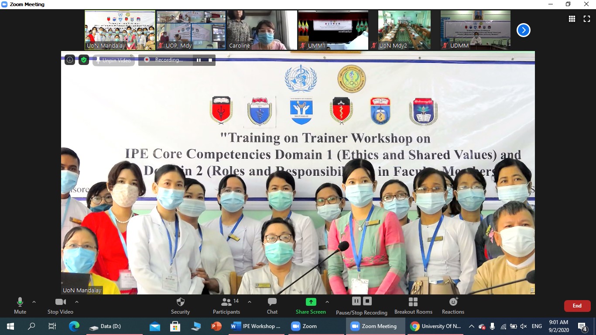This screenshot has height=335, width=596.
Task: Click the microphone icon in system tray
Action: 493,326
